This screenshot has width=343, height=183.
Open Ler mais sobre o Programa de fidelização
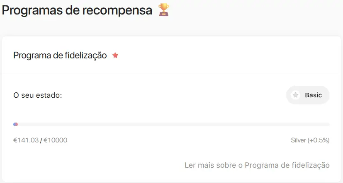[x=257, y=165]
